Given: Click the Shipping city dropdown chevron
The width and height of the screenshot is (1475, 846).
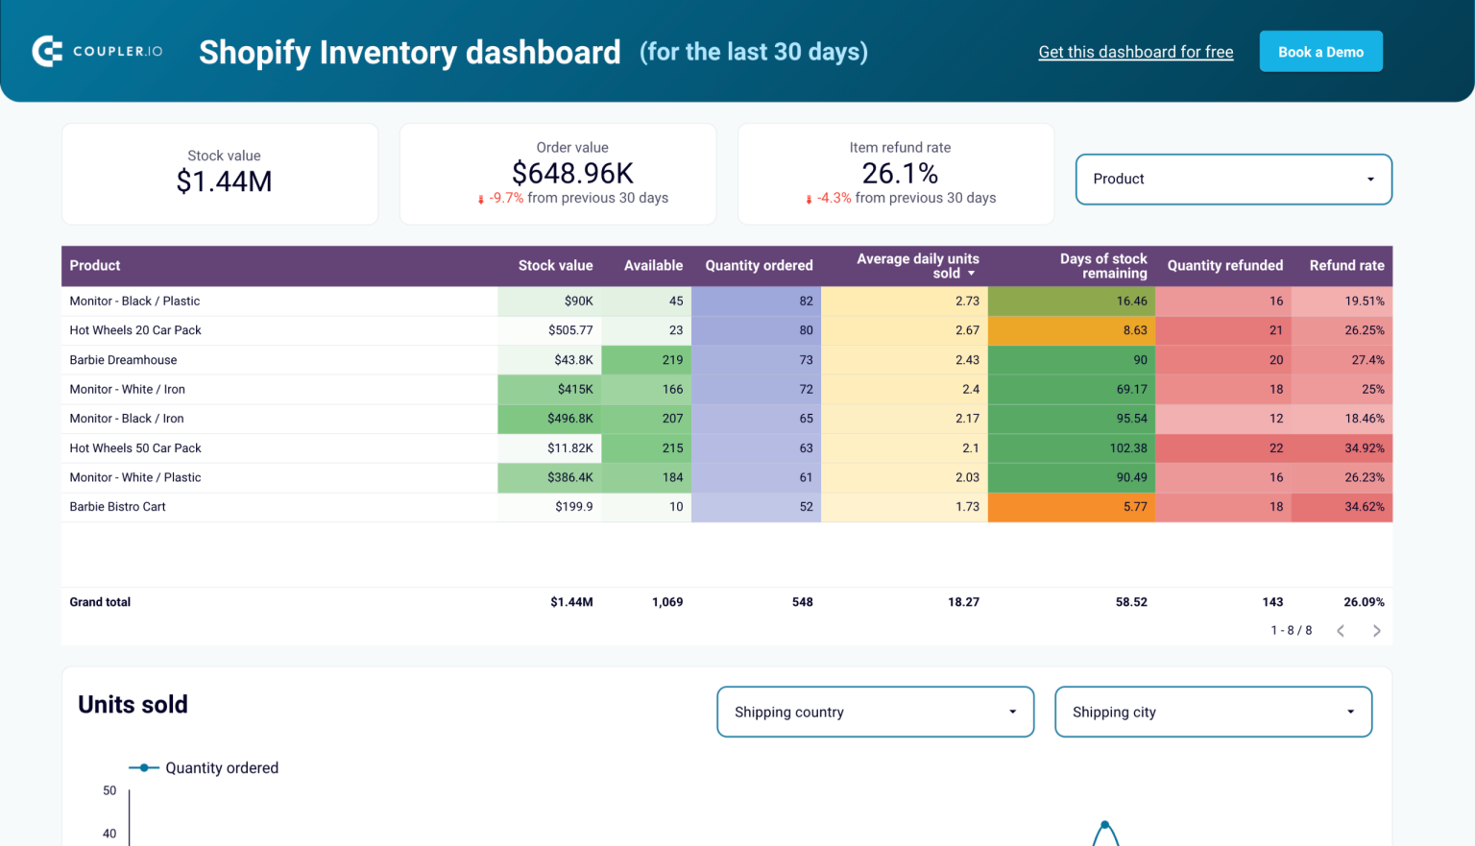Looking at the screenshot, I should 1350,712.
